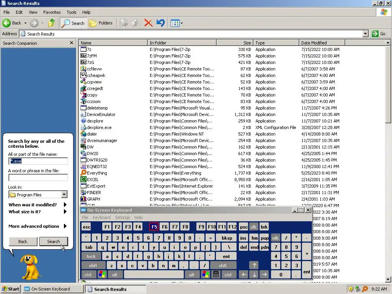This screenshot has width=392, height=294.
Task: Close the Search Companion pane
Action: (x=72, y=43)
